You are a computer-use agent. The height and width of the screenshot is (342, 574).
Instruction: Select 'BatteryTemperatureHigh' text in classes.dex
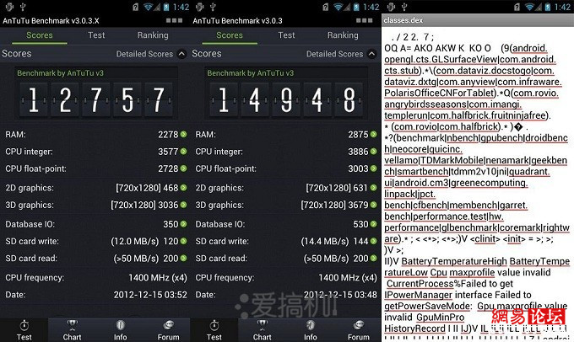(454, 262)
